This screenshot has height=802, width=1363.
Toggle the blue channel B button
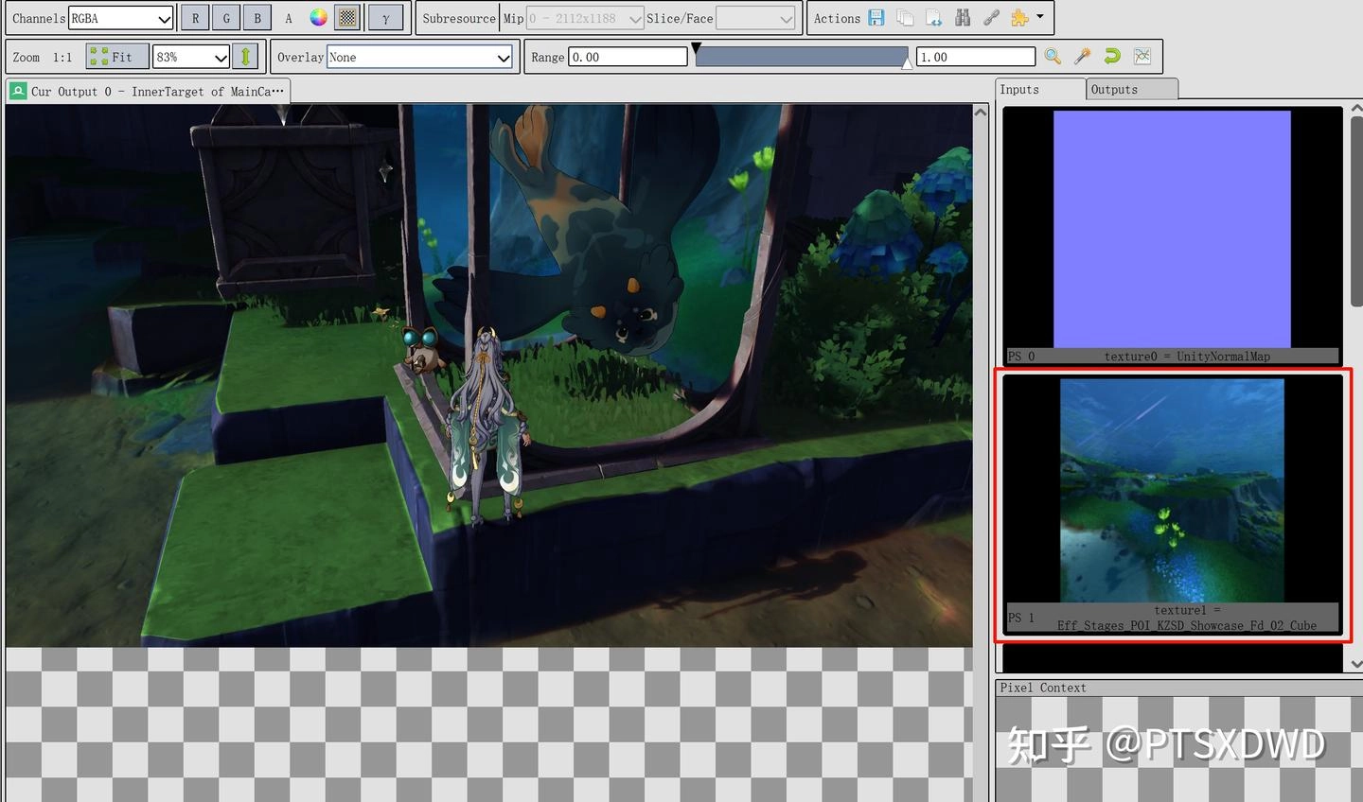pos(257,18)
